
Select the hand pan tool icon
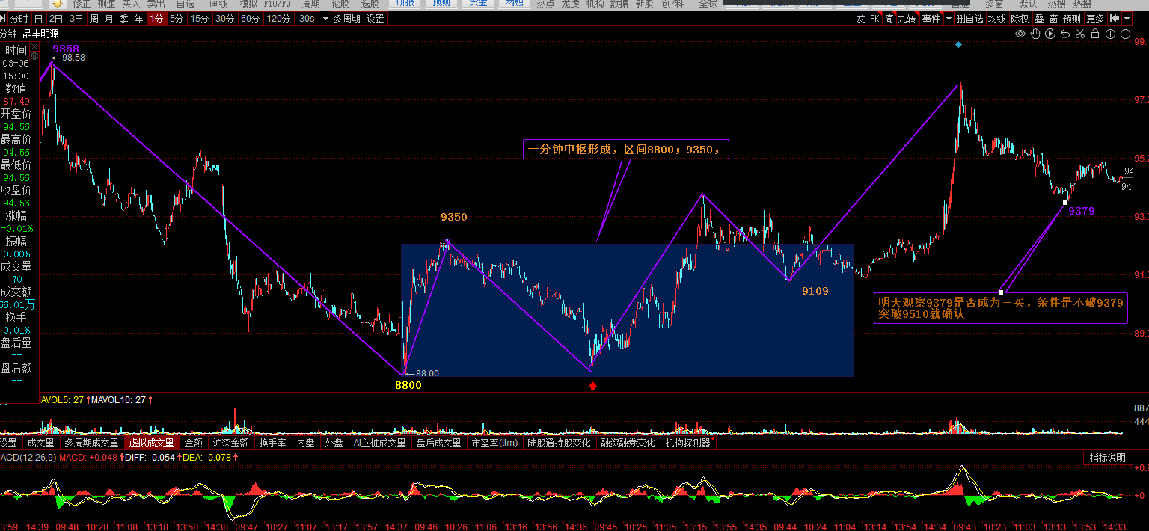1035,34
